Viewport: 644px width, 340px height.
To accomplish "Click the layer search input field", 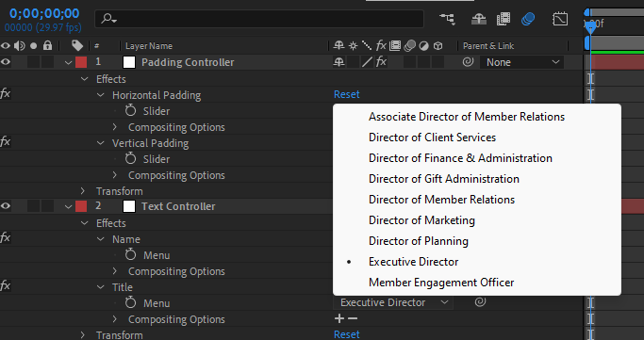I will pyautogui.click(x=259, y=19).
